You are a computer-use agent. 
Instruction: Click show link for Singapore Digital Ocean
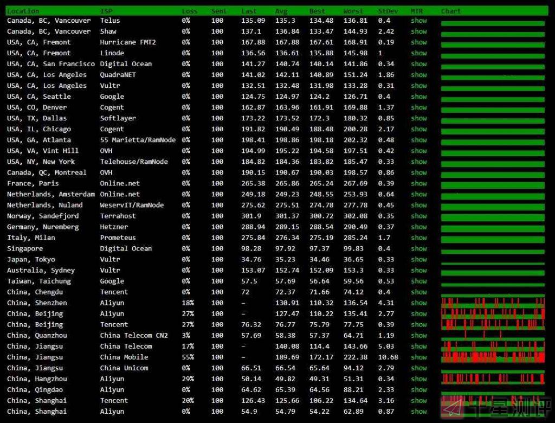(x=418, y=248)
